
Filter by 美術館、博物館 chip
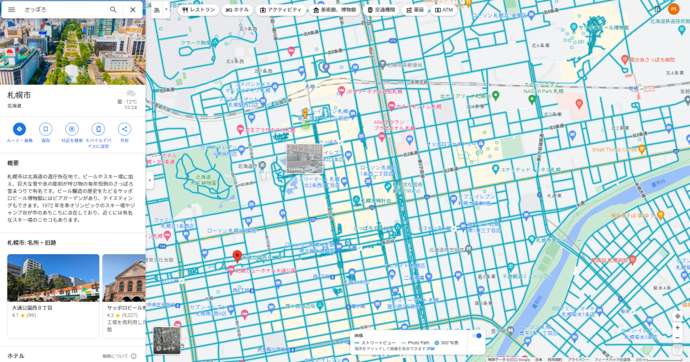tap(335, 9)
